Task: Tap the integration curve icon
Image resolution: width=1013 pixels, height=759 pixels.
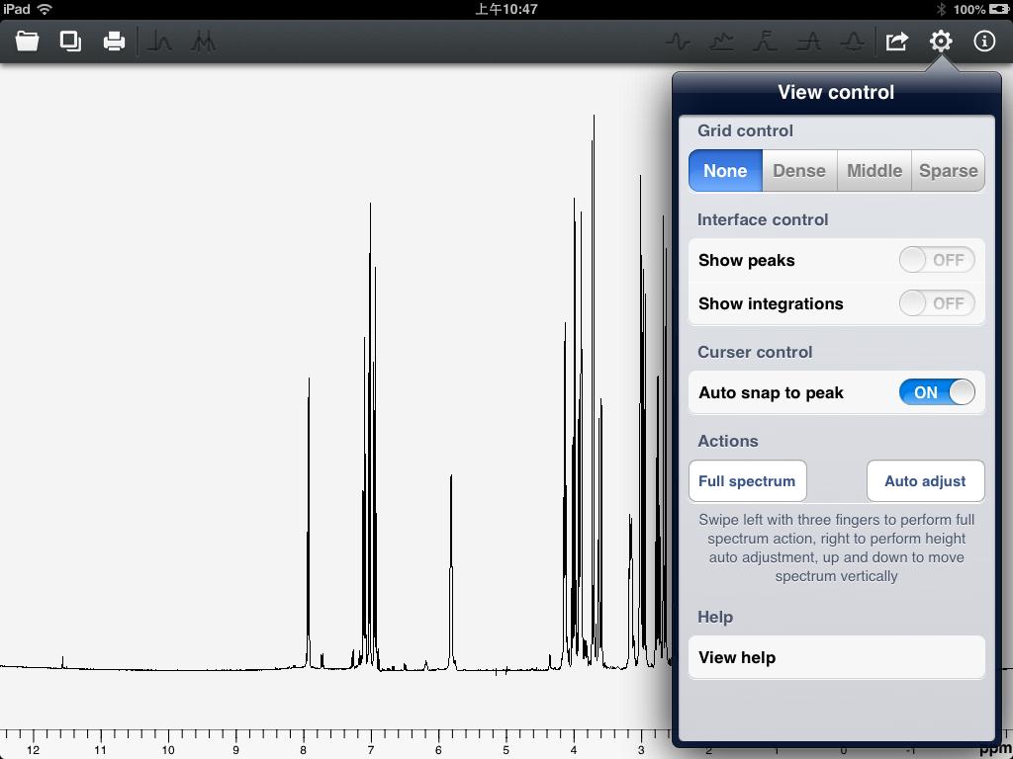Action: 765,42
